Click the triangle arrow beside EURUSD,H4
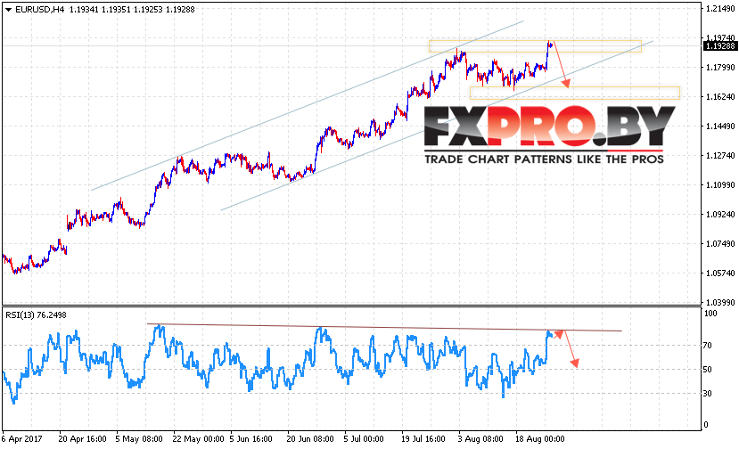This screenshot has width=739, height=449. coord(7,8)
